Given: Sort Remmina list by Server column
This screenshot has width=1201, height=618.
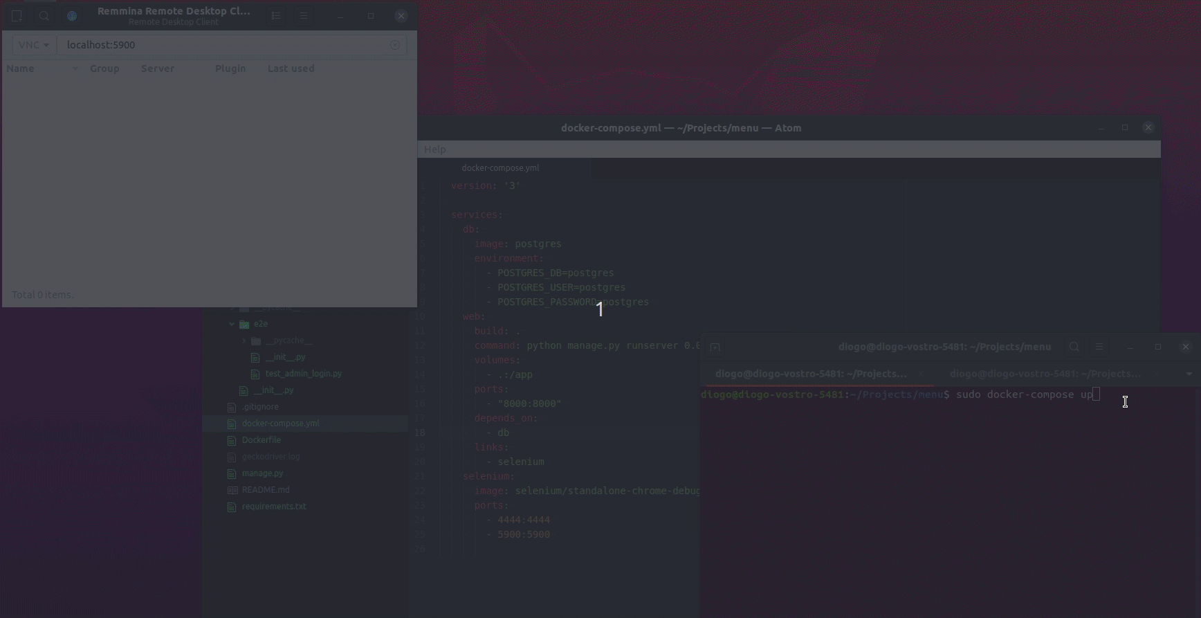Looking at the screenshot, I should point(158,69).
